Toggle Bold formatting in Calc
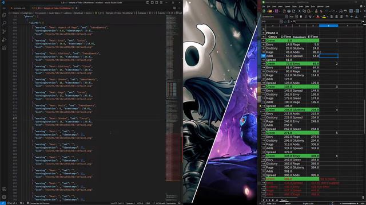Screen dimensions: 366x205 (x=301, y=17)
